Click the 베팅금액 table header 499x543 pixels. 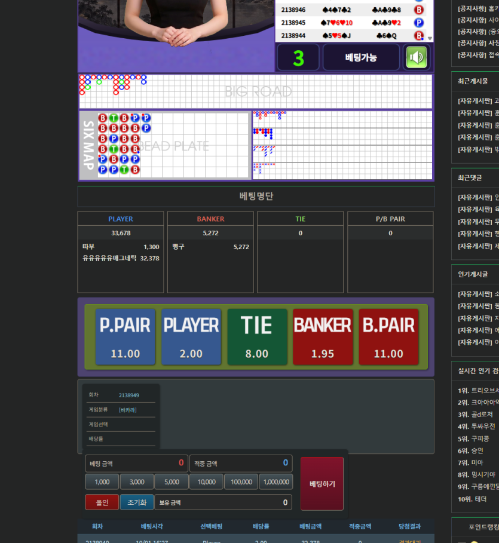tap(311, 526)
